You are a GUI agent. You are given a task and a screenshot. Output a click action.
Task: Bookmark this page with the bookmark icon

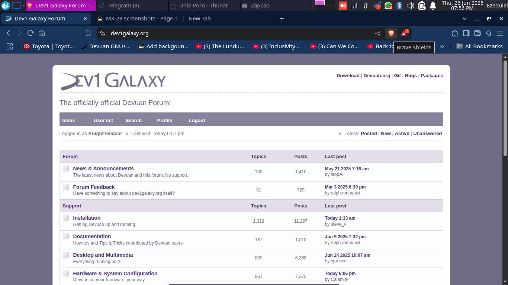[x=88, y=33]
